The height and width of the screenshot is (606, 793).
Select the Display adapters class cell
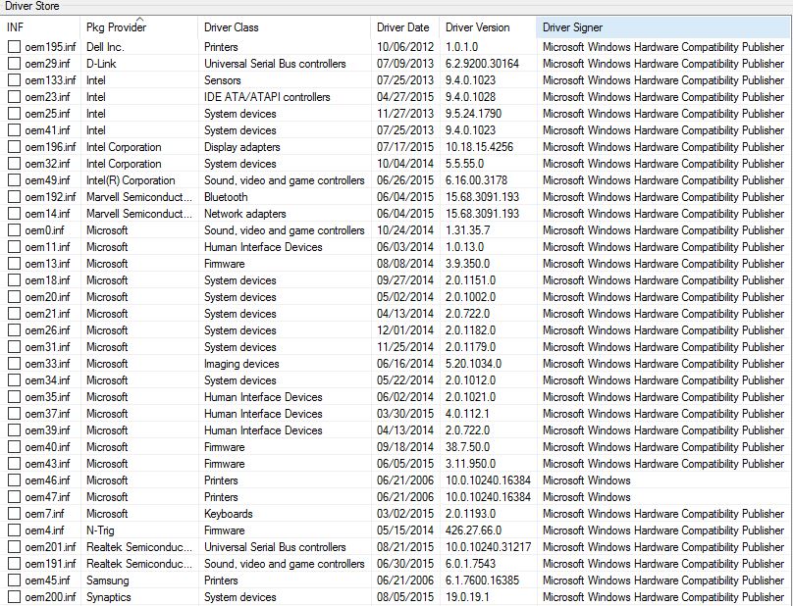242,147
